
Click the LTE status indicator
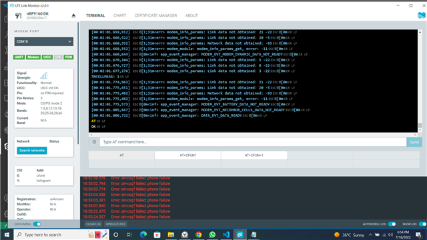point(58,57)
